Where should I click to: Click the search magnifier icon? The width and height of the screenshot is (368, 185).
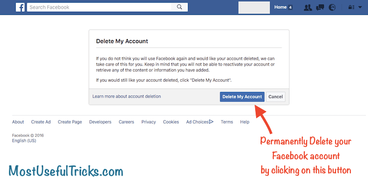click(180, 7)
